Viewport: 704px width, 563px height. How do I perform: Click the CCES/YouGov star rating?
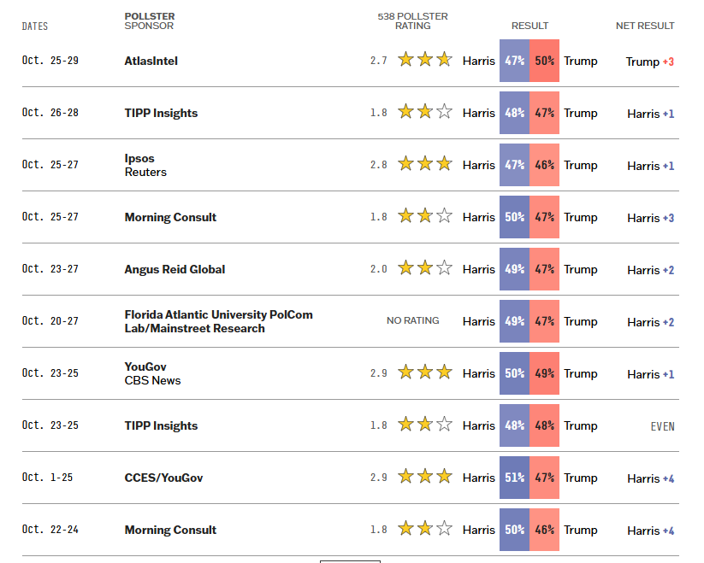pyautogui.click(x=424, y=477)
